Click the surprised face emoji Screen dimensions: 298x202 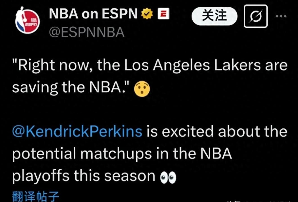tap(141, 89)
